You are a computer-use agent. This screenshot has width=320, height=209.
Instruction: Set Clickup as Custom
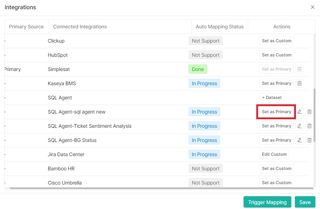point(276,40)
